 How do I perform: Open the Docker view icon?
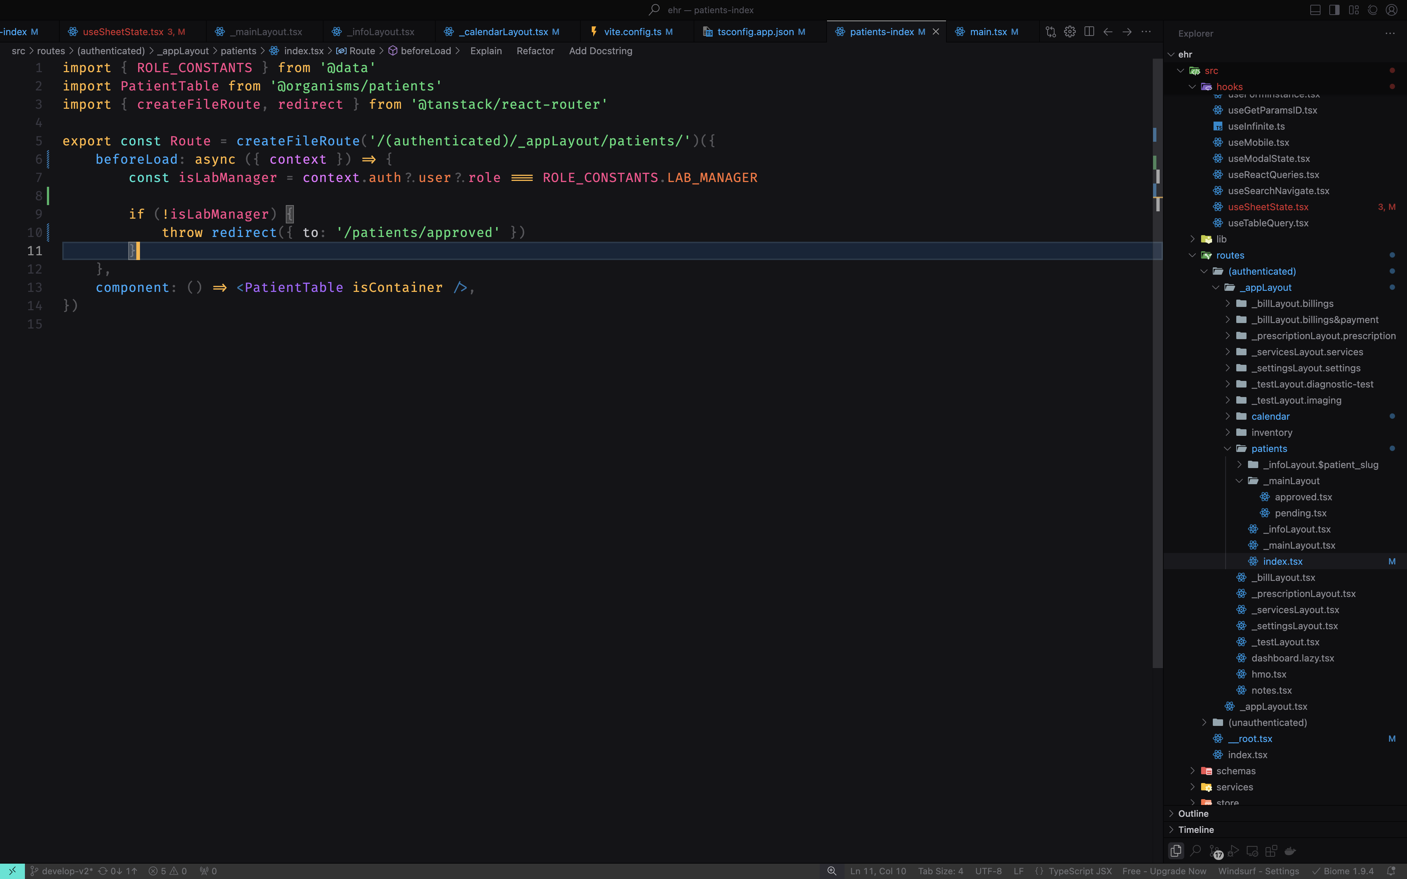1290,850
